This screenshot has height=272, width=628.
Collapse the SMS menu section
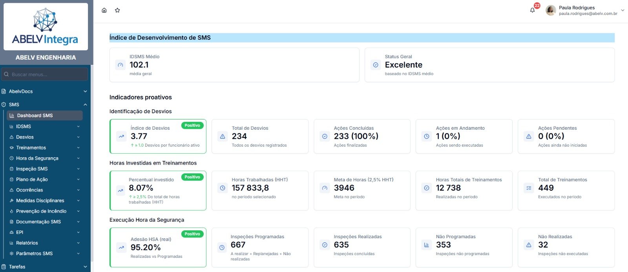85,105
